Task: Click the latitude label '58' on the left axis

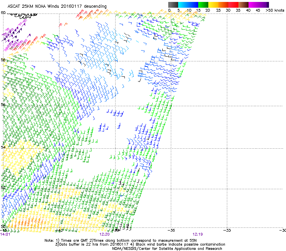Action: click(x=3, y=60)
